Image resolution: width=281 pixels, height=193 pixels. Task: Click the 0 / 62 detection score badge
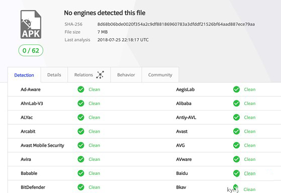pyautogui.click(x=31, y=50)
